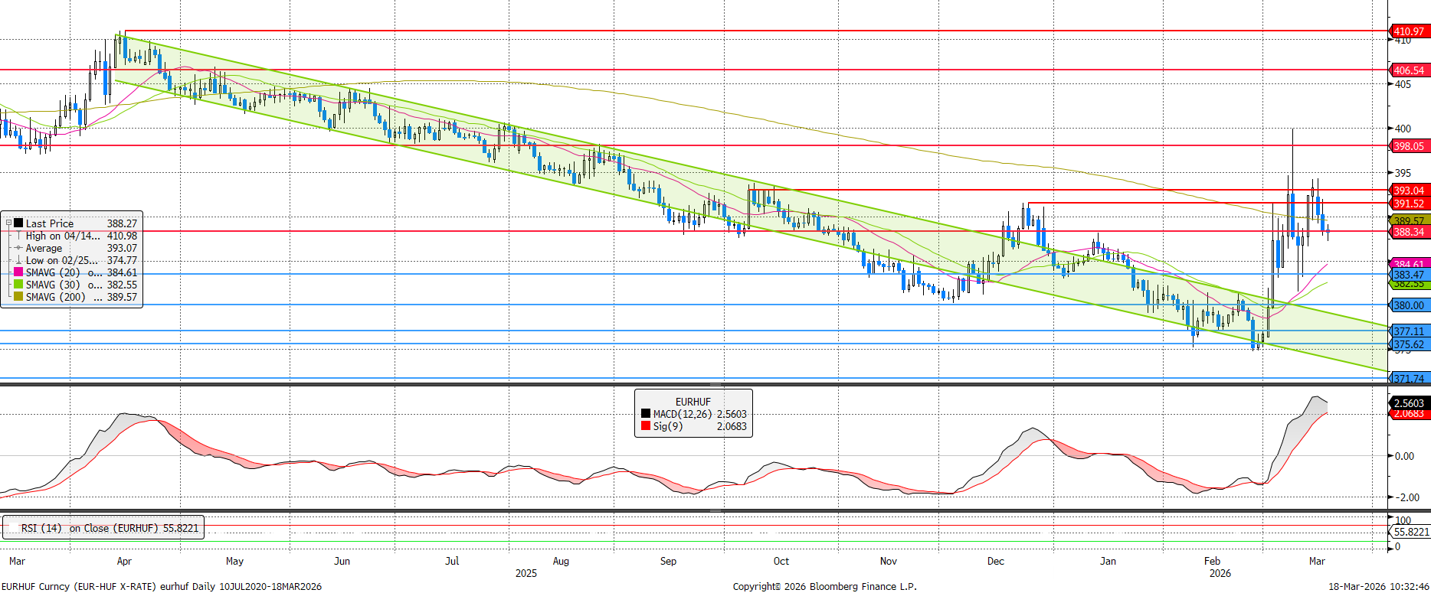Click the black Last Price swatch

[x=18, y=223]
